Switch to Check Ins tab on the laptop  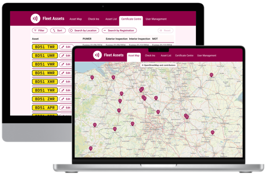coord(150,56)
